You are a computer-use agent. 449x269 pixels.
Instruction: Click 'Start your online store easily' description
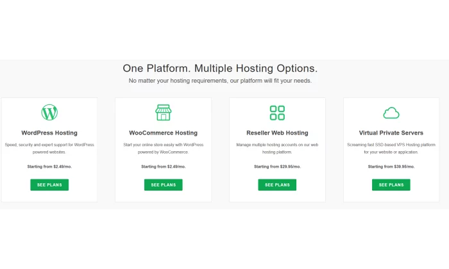(163, 149)
